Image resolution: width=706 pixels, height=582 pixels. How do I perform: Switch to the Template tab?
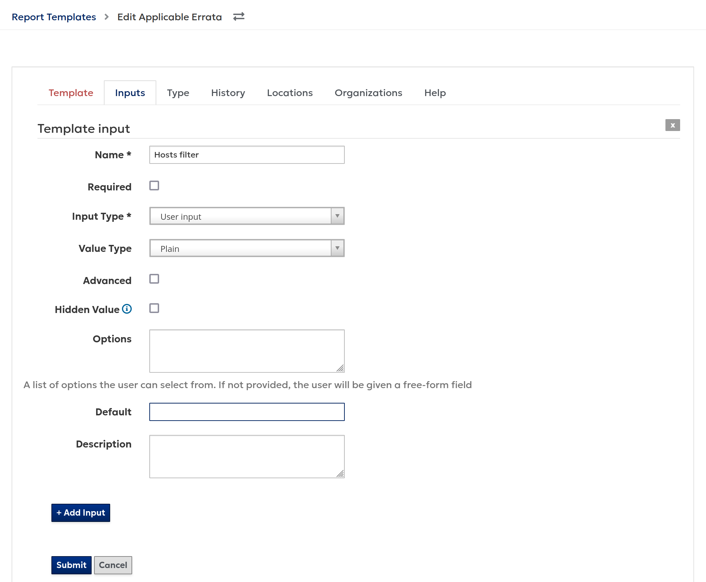pos(71,93)
